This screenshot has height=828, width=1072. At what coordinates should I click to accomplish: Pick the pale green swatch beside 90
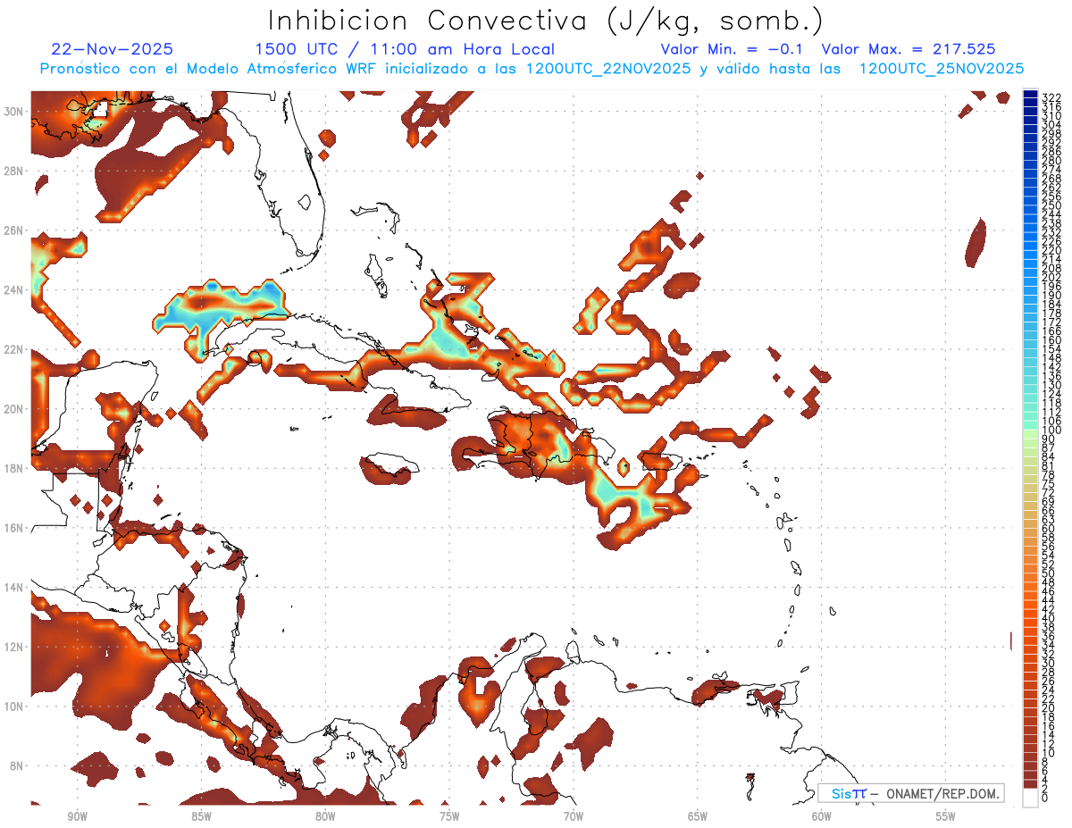click(x=1031, y=435)
